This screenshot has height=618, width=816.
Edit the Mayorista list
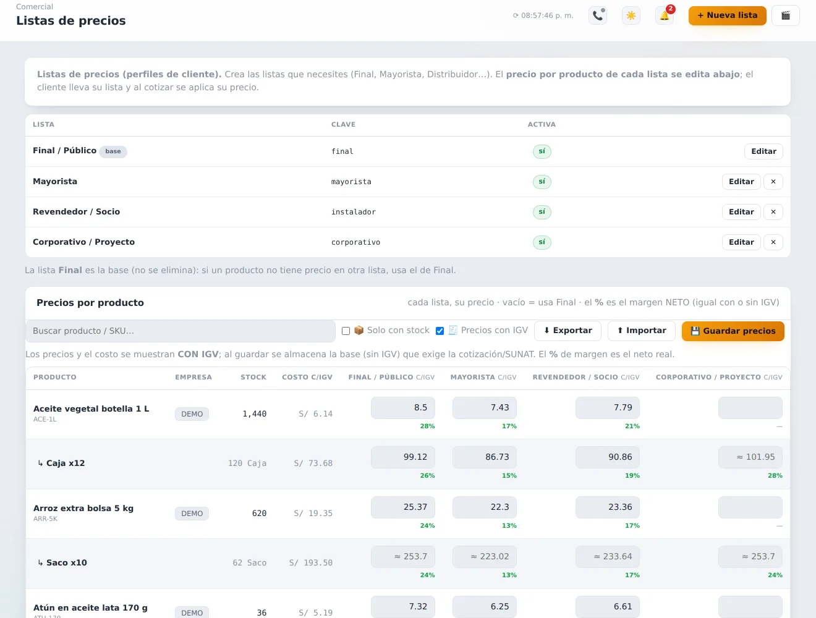[x=741, y=182]
